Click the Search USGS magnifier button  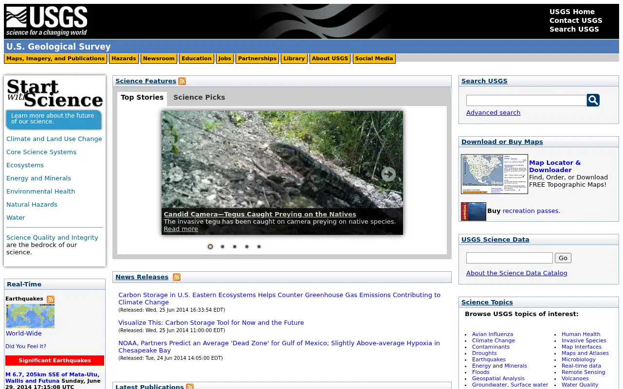point(593,100)
